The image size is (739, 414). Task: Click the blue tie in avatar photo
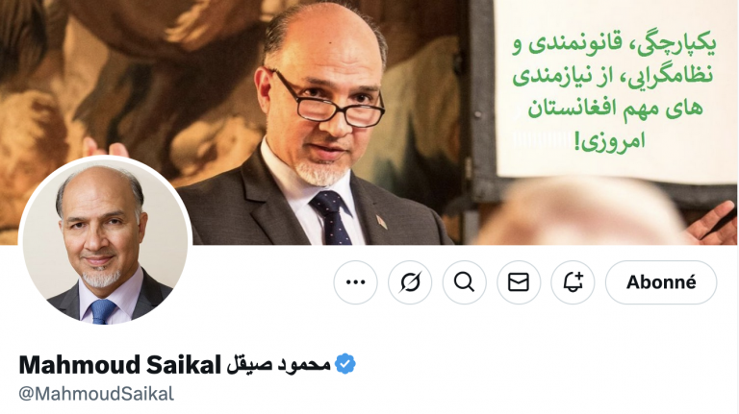coord(103,311)
